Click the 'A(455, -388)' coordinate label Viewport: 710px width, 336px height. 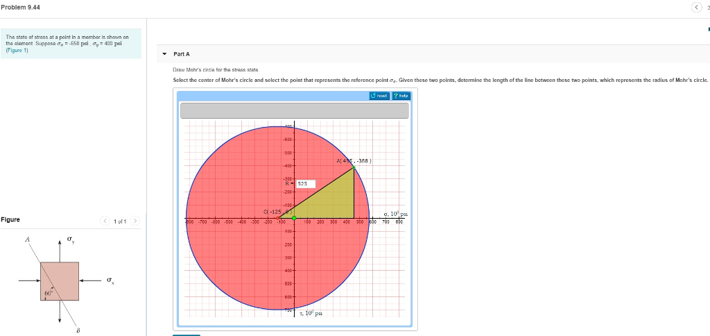point(354,160)
